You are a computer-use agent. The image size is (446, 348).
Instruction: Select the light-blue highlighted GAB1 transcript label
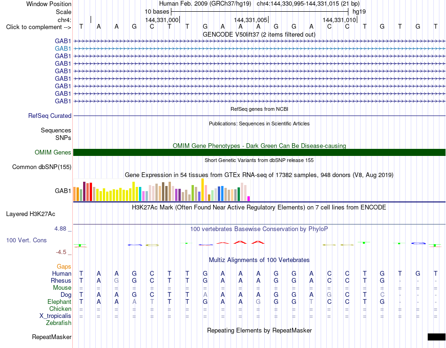pyautogui.click(x=63, y=49)
